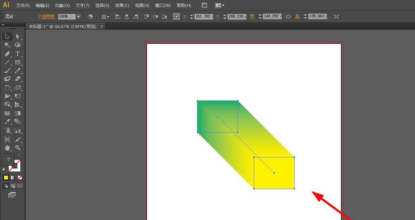Activate the Zoom tool
Screen dimensions: 415x220
(18, 147)
